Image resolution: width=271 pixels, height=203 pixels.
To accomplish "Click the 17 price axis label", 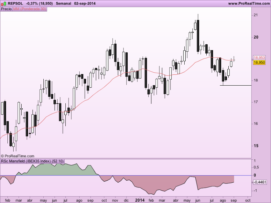I will point(256,102).
